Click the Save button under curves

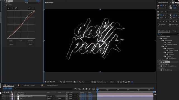[11, 44]
